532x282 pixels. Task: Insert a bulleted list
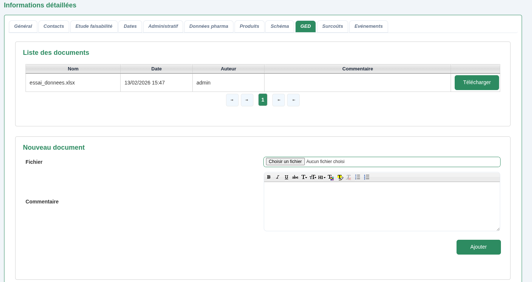pyautogui.click(x=357, y=177)
